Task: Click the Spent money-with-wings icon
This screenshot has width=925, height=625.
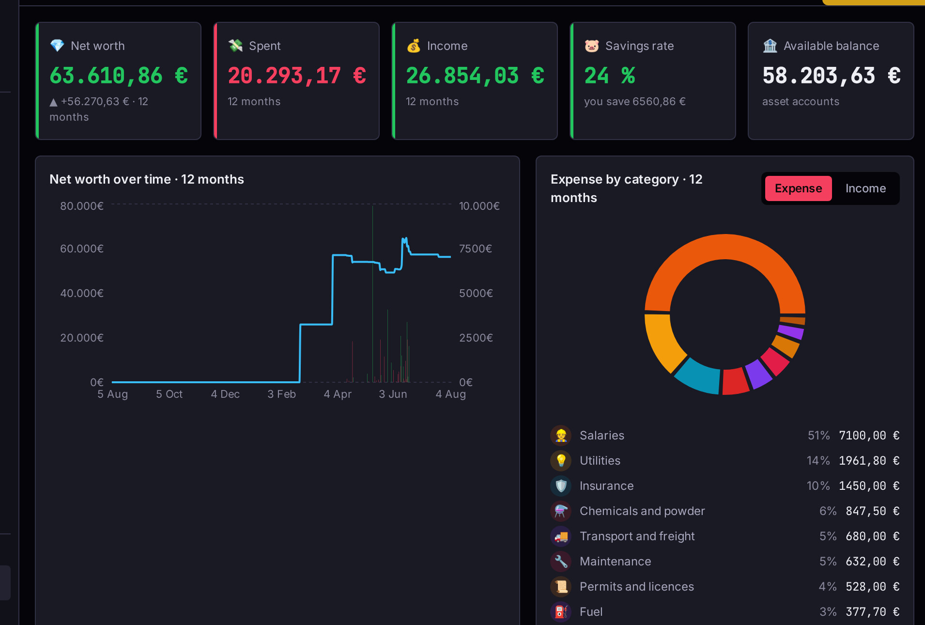Action: (x=235, y=46)
